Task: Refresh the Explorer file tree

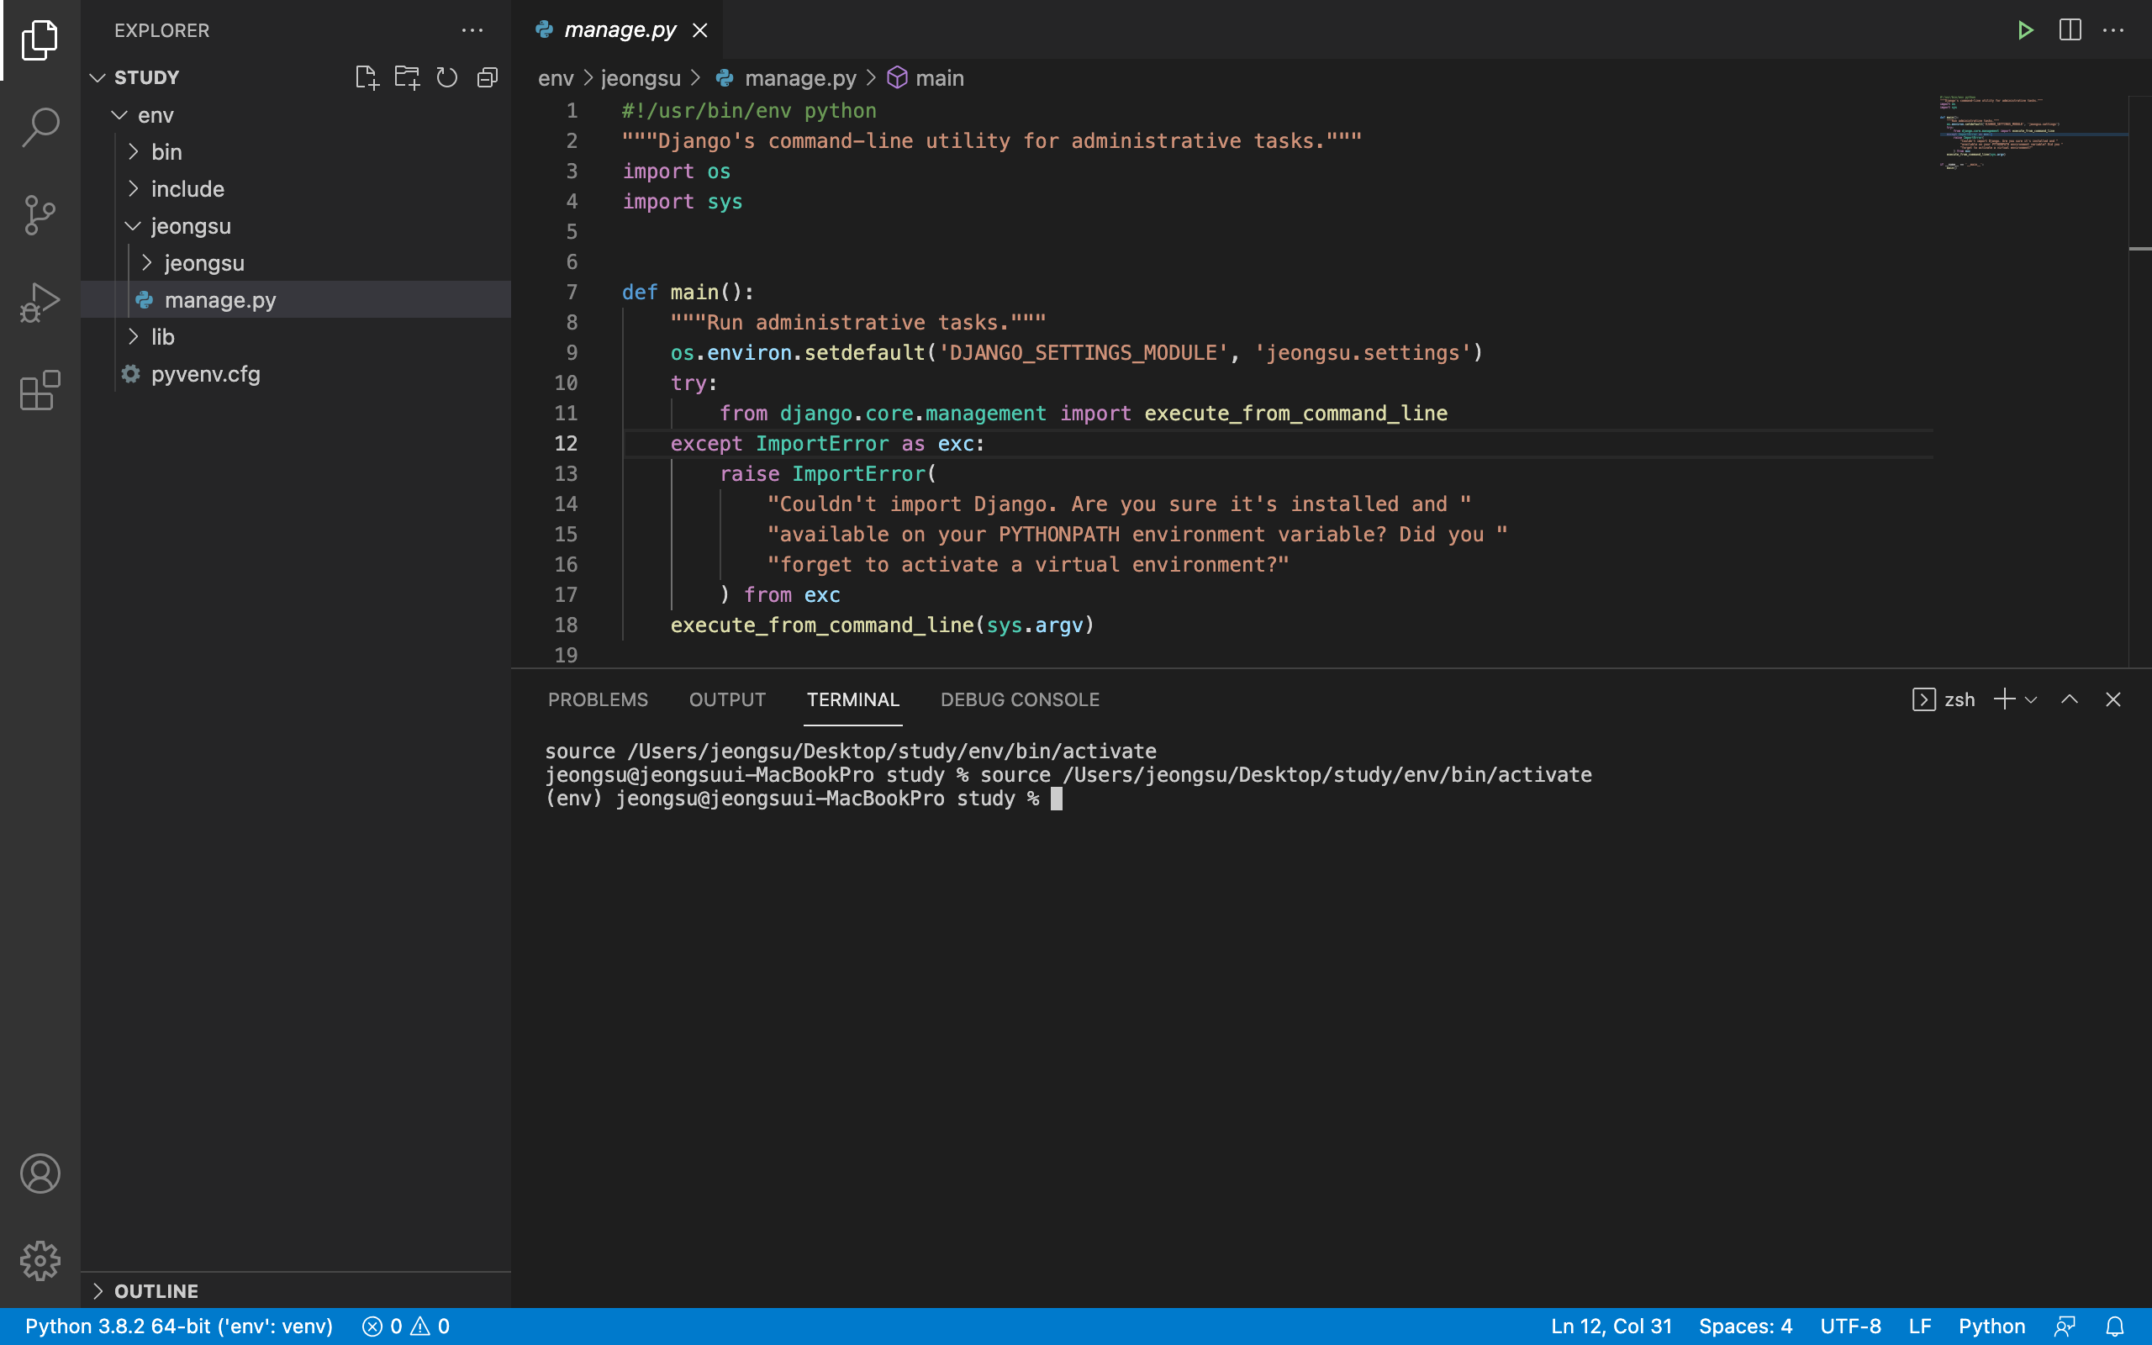Action: coord(446,77)
